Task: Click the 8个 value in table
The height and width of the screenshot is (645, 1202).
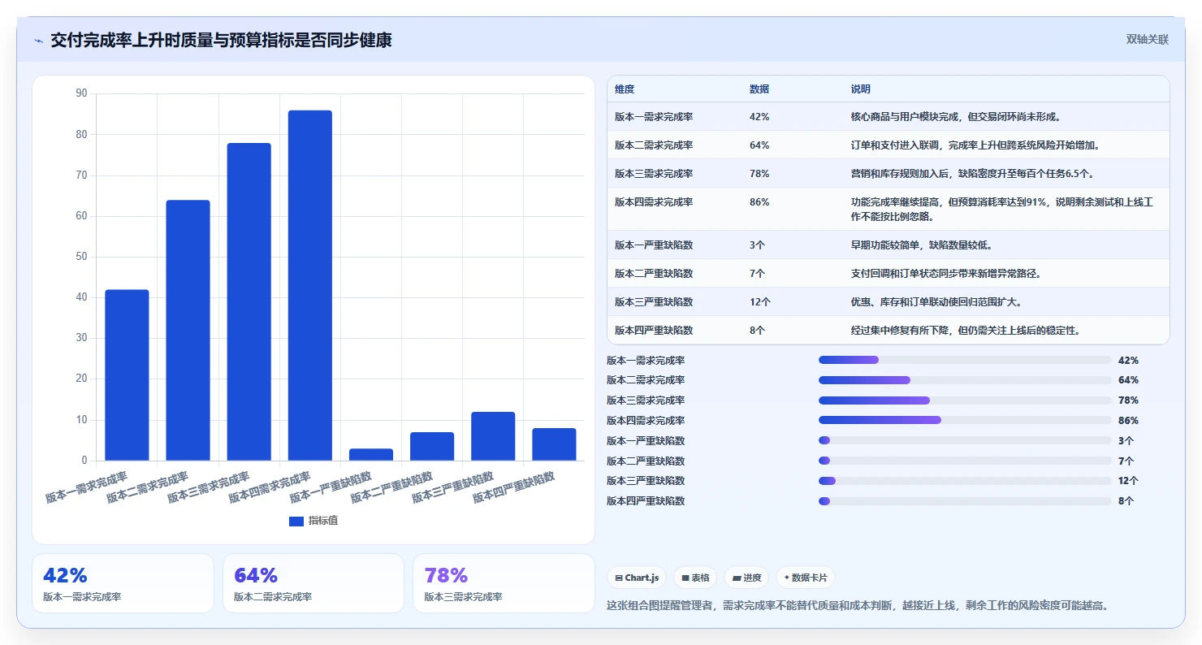Action: click(x=757, y=331)
